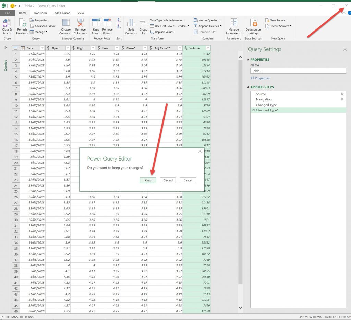Image resolution: width=351 pixels, height=320 pixels.
Task: Click the Remove Columns icon
Action: point(80,23)
